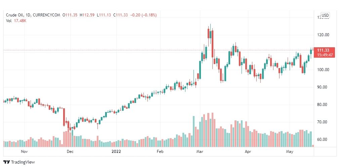This screenshot has width=340, height=168.
Task: Click the tall red late-November drop candle
Action: click(64, 117)
